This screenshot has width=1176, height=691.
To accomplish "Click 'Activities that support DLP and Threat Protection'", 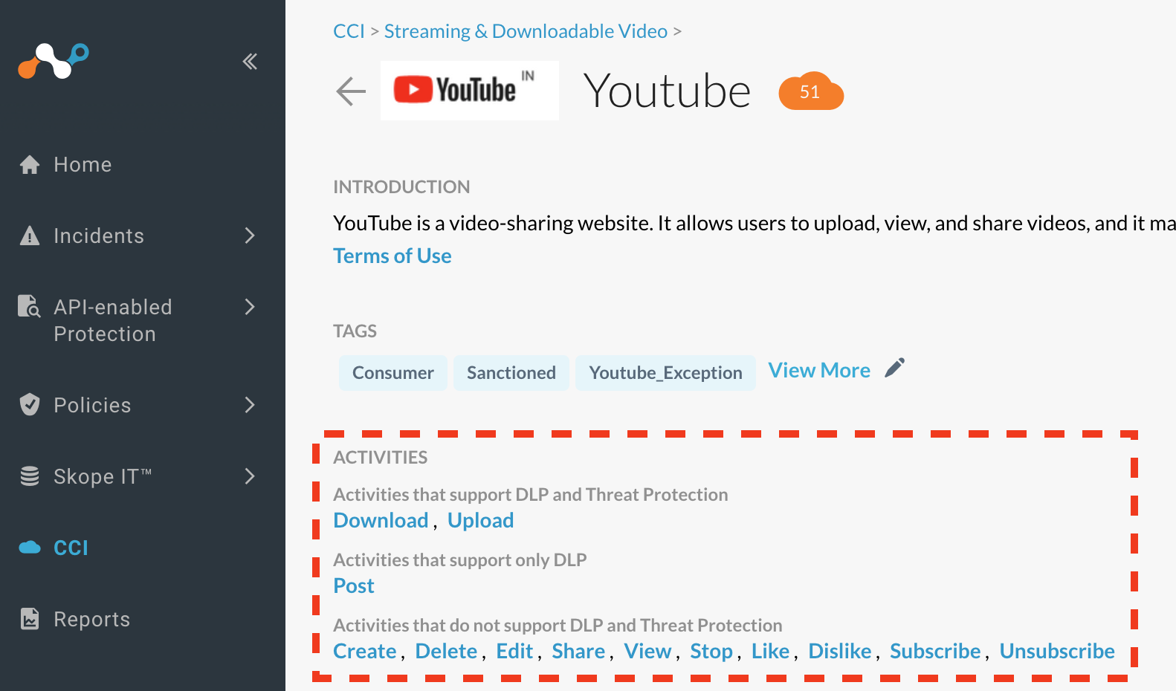I will tap(531, 494).
